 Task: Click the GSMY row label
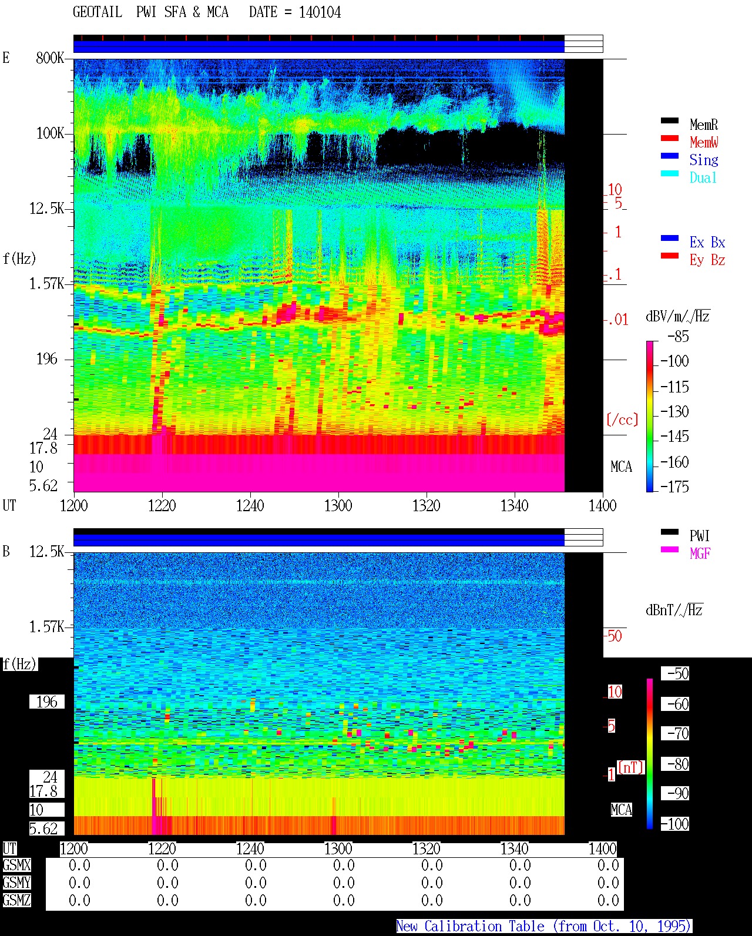tap(16, 883)
